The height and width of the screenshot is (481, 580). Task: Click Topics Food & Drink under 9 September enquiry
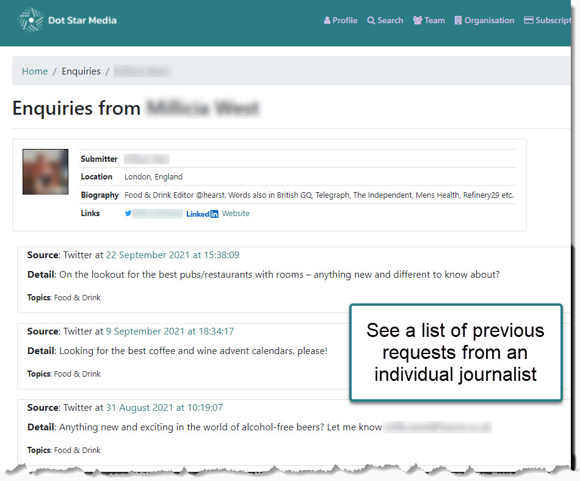click(63, 374)
